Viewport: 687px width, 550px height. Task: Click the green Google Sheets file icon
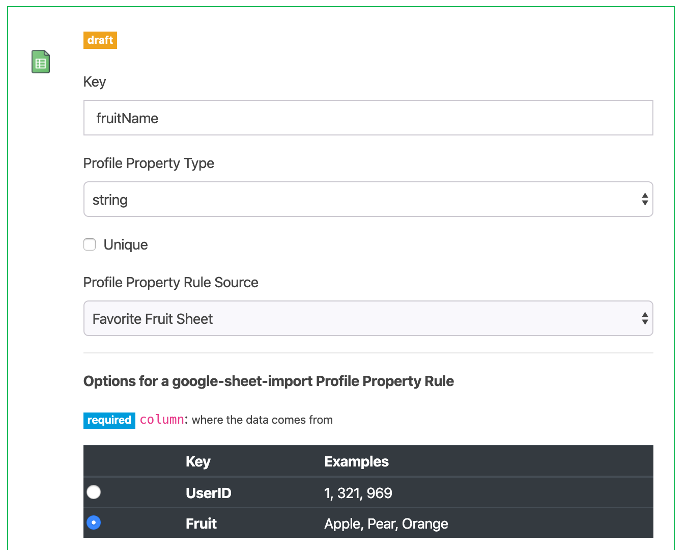pyautogui.click(x=41, y=62)
